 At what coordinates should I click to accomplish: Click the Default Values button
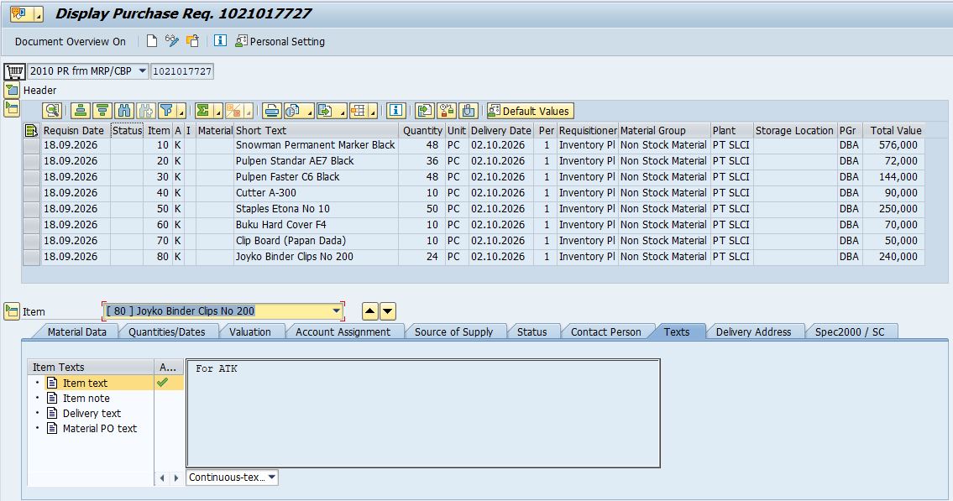click(529, 111)
